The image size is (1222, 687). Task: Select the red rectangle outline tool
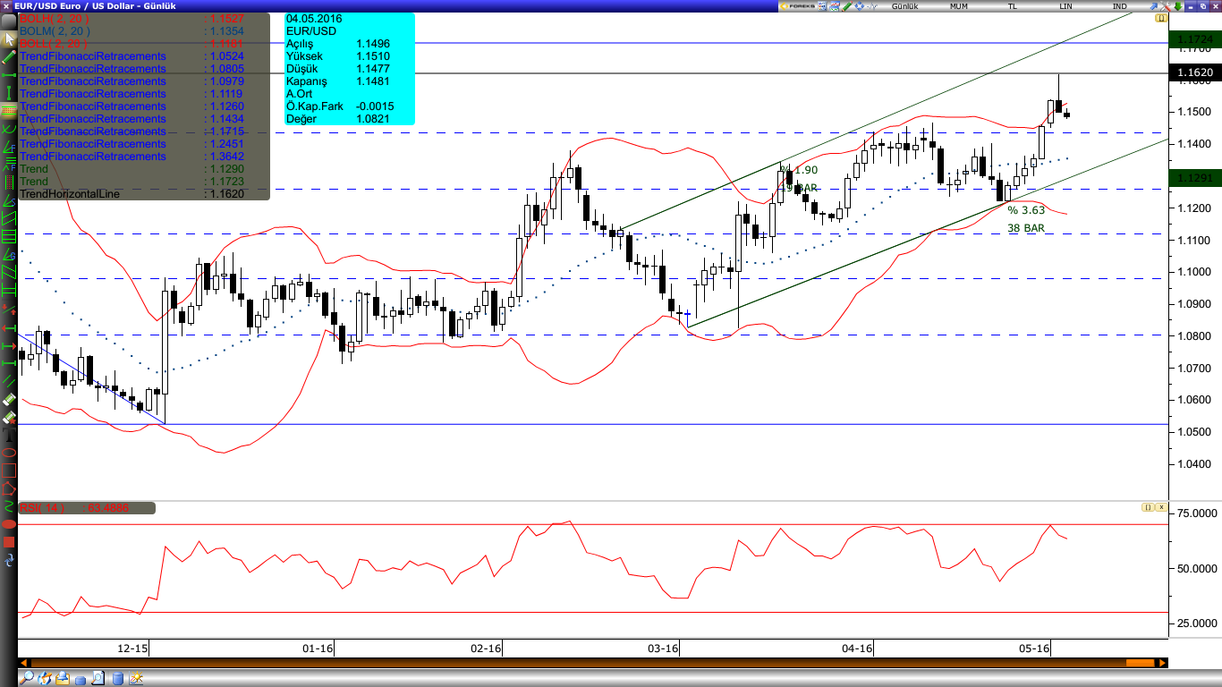pos(9,470)
